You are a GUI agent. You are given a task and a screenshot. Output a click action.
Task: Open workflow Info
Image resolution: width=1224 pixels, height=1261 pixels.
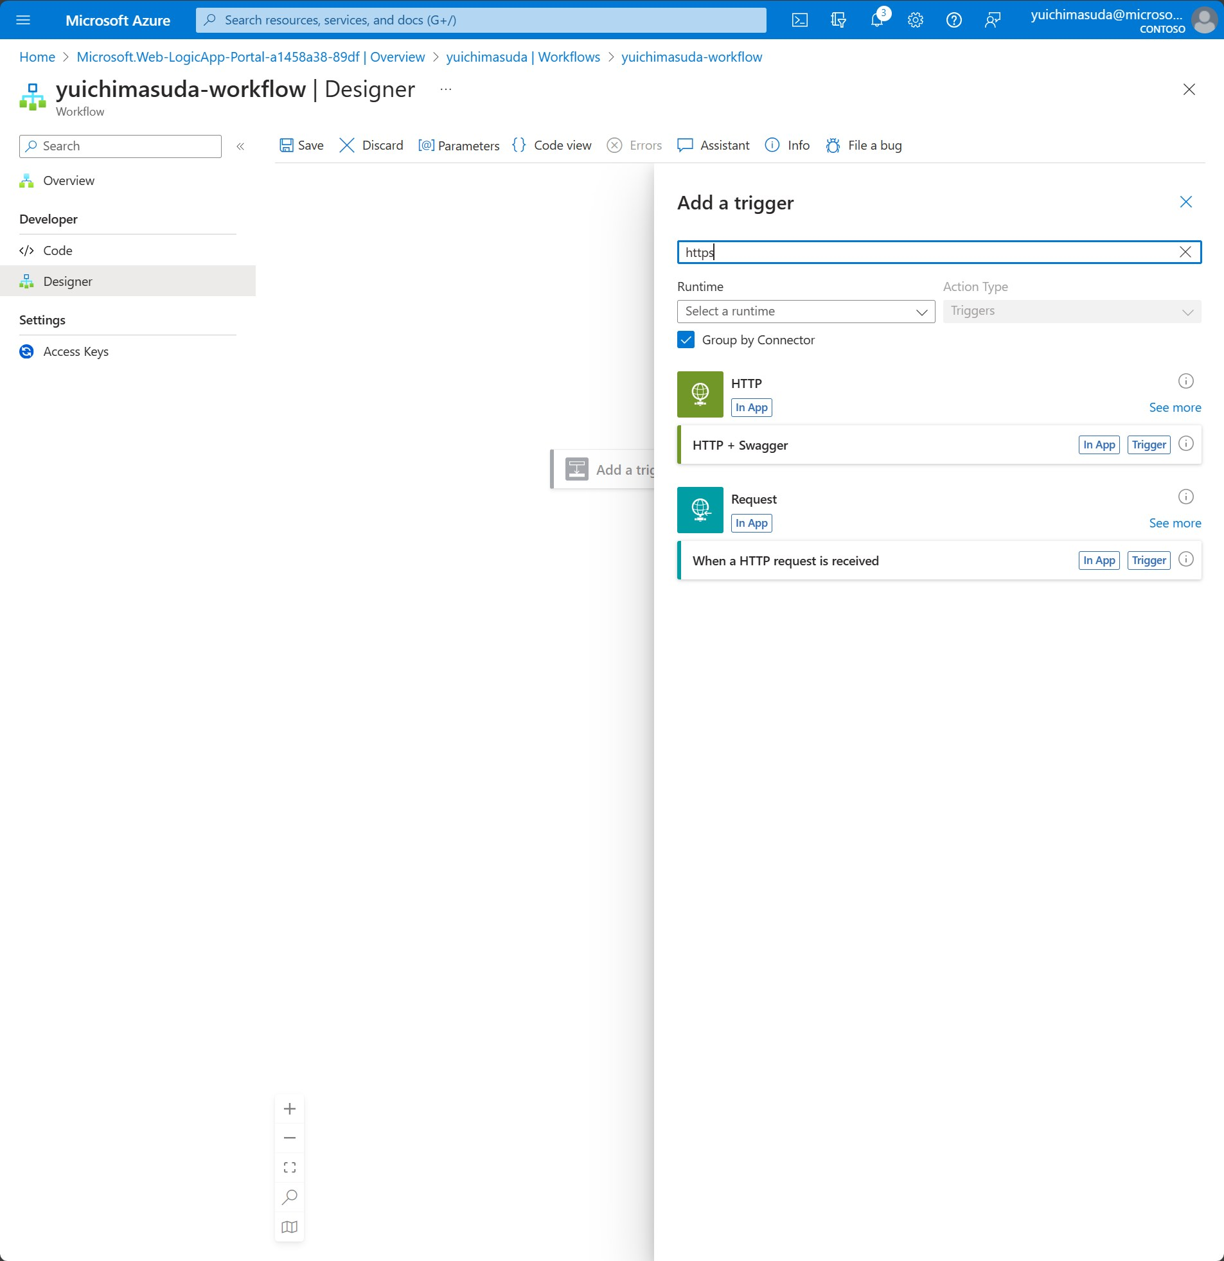(x=787, y=145)
